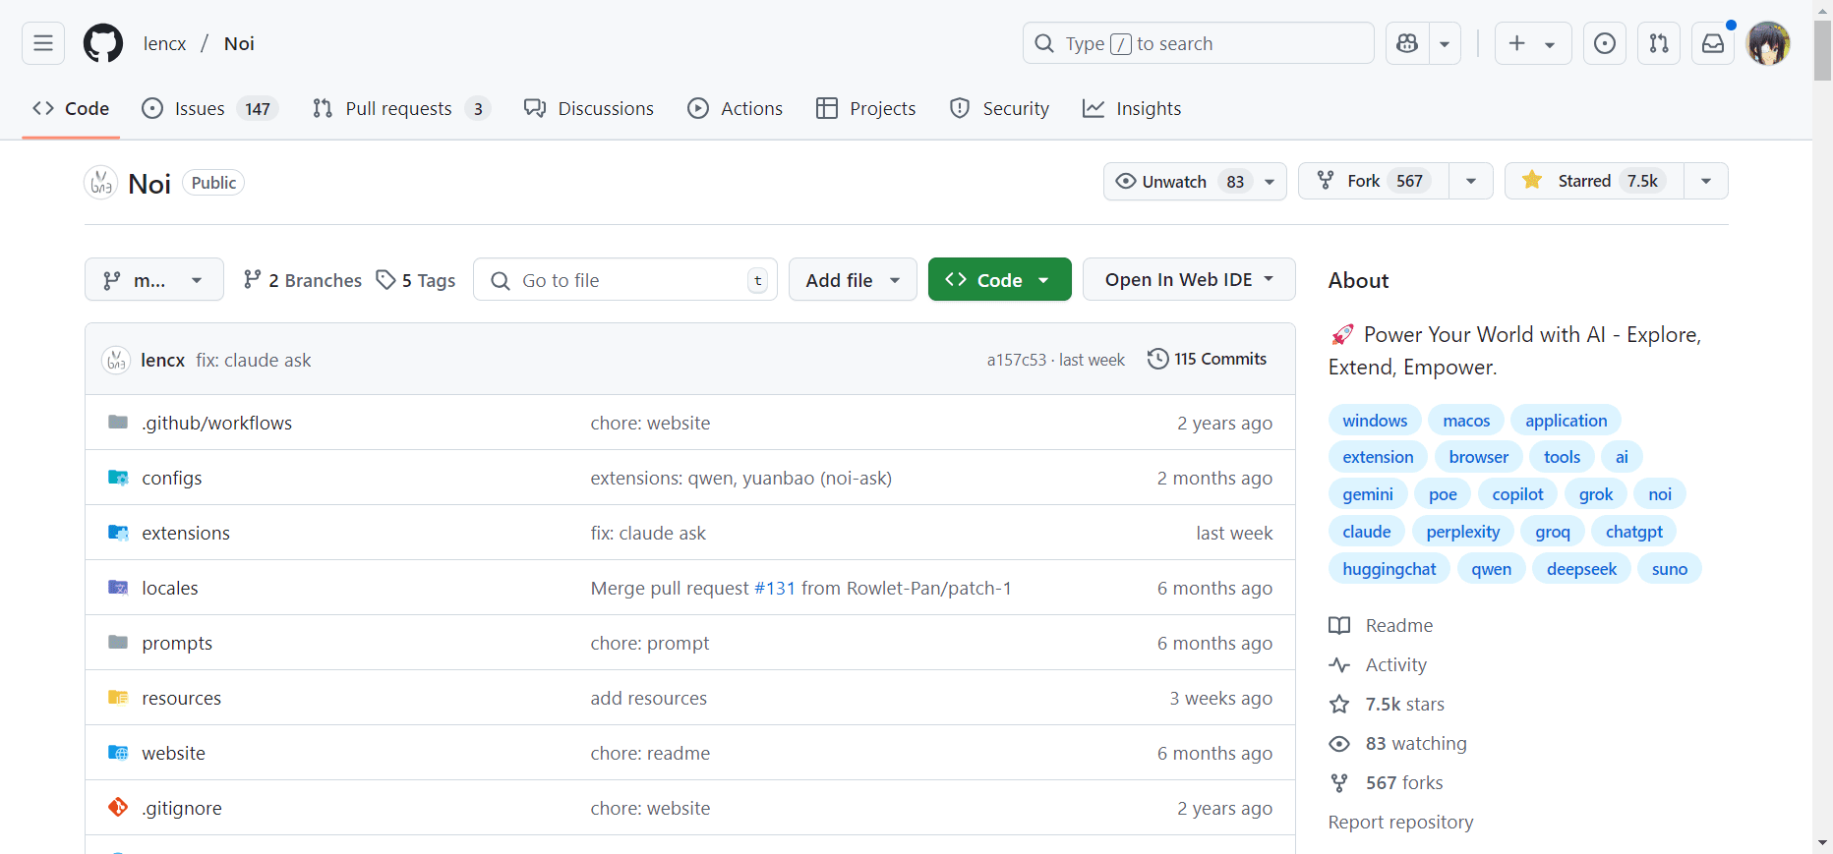Viewport: 1833px width, 854px height.
Task: Open the hamburger navigation menu
Action: [43, 43]
